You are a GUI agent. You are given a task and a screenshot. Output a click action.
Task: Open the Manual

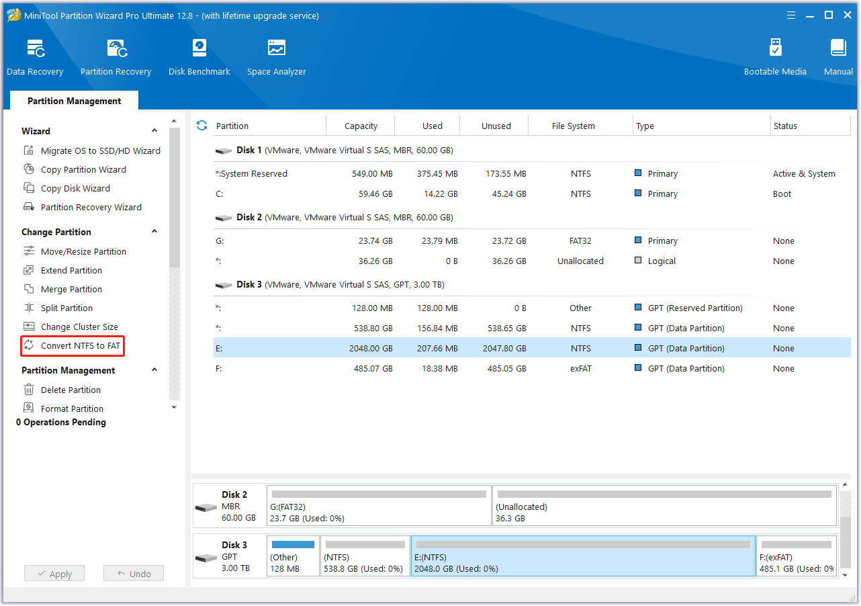tap(838, 57)
